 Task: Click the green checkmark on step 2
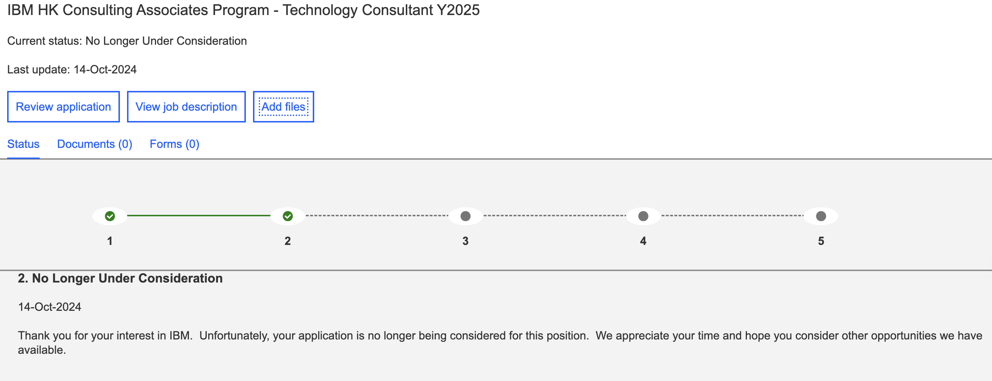pos(288,216)
